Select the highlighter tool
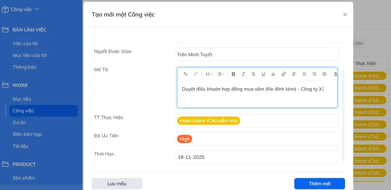Screen dimensions: 391x190 point(273,74)
